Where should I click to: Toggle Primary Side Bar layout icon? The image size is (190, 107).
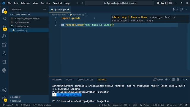pyautogui.click(x=159, y=3)
